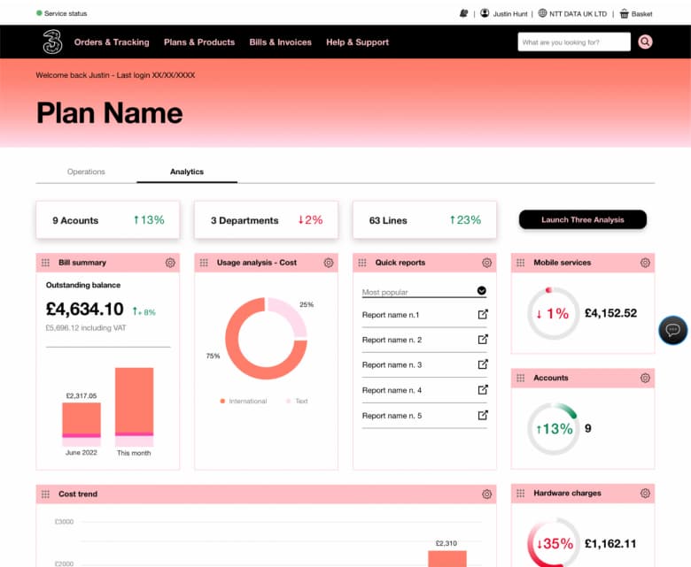Open Report name n.1 external link icon
This screenshot has width=691, height=567.
tap(483, 314)
